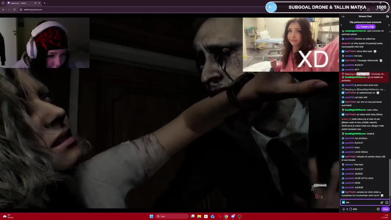Send message with the Chat button
Image resolution: width=391 pixels, height=220 pixels.
(386, 209)
